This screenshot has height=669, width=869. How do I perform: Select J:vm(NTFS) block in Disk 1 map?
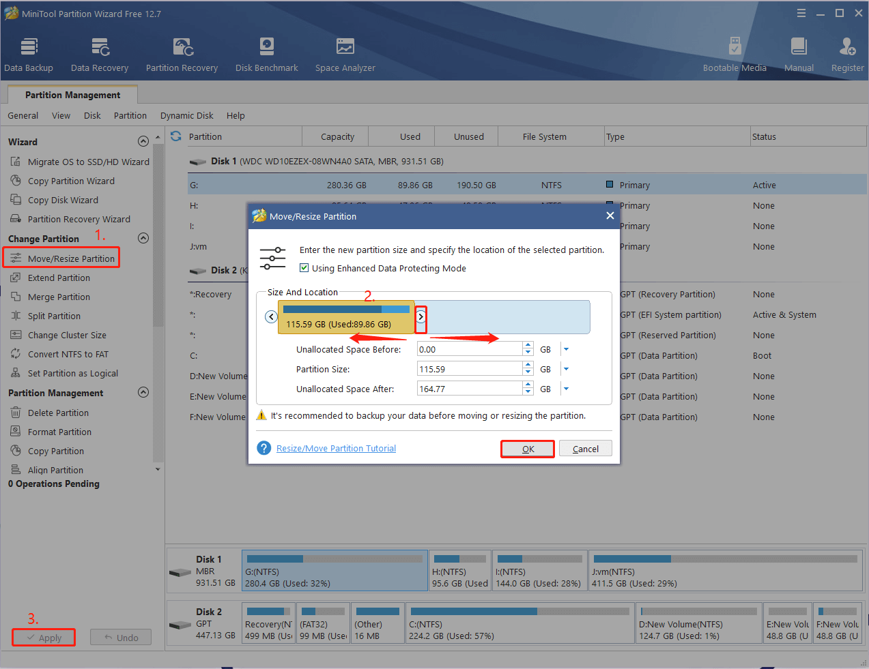pyautogui.click(x=725, y=571)
